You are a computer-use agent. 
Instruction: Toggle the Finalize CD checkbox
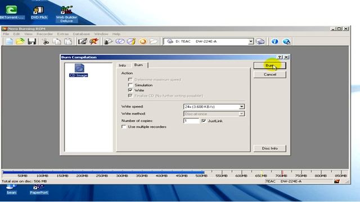click(x=130, y=95)
